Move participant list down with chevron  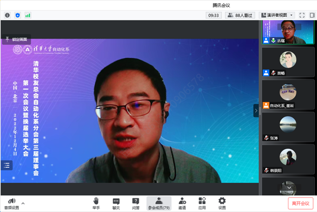click(x=290, y=188)
